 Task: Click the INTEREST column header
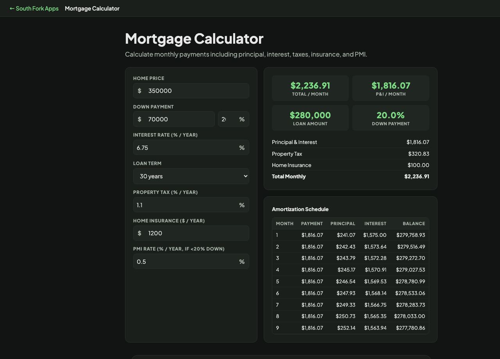(375, 224)
